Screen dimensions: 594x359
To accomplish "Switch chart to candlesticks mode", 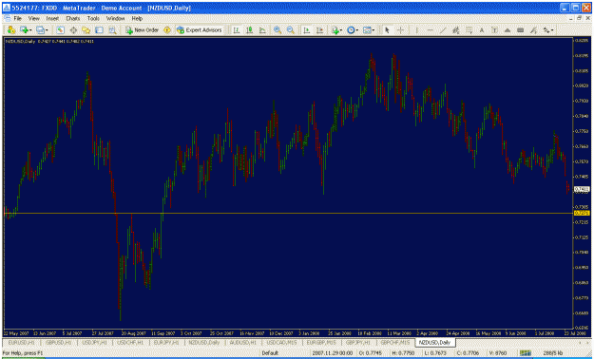I will pos(249,30).
